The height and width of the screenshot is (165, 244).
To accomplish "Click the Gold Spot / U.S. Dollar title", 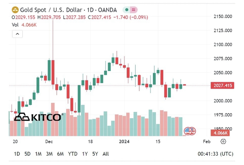I will (x=51, y=10).
